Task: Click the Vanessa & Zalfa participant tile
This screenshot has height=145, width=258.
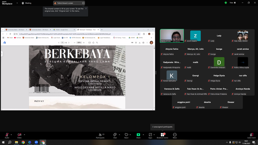Action: point(172,89)
